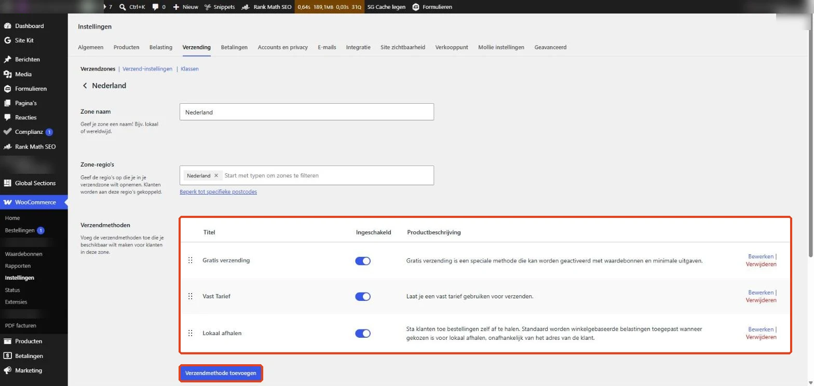Open the Pagina's pages icon
The width and height of the screenshot is (814, 386).
pos(7,103)
